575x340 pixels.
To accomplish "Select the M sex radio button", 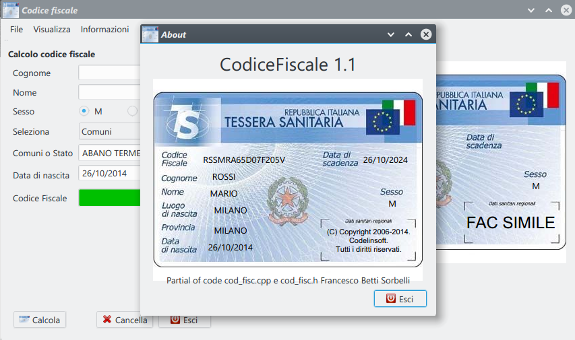I will [84, 111].
